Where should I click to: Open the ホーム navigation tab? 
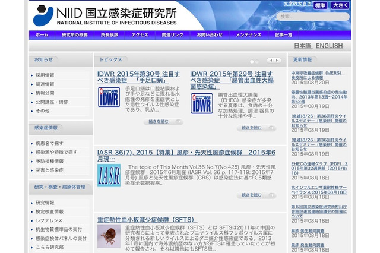42,35
